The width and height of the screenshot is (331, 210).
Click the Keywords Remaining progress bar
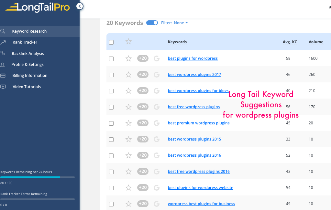point(38,177)
